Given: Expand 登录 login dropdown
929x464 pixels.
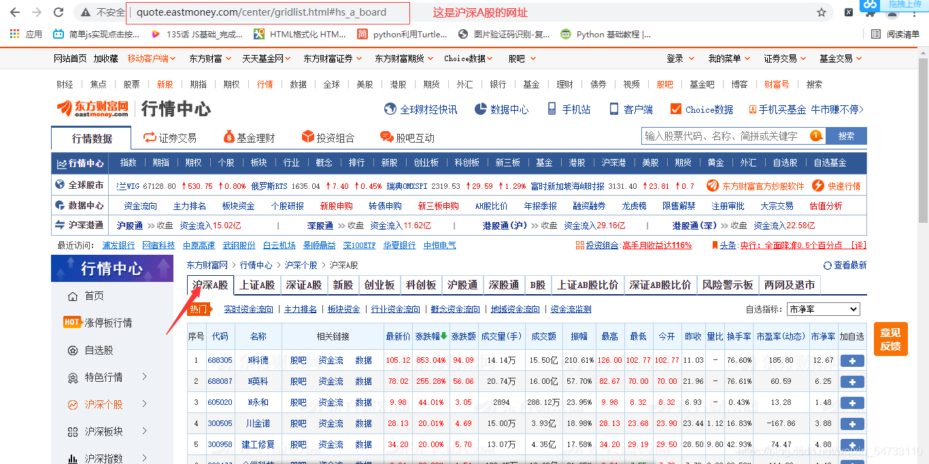Looking at the screenshot, I should 680,59.
